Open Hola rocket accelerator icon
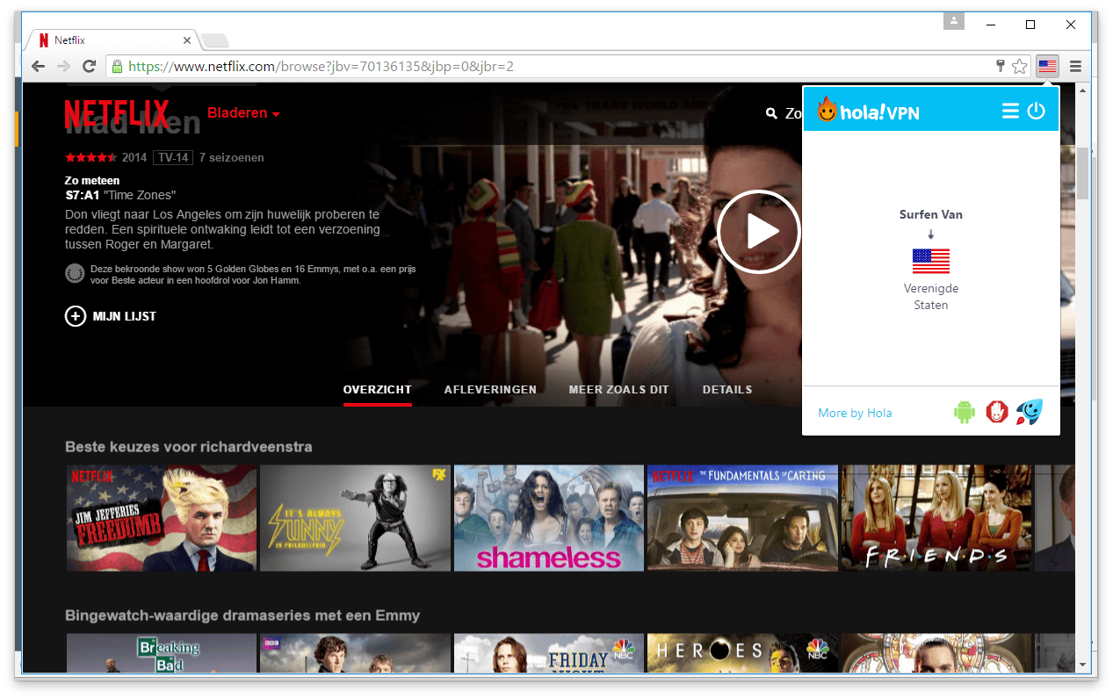 tap(1030, 411)
